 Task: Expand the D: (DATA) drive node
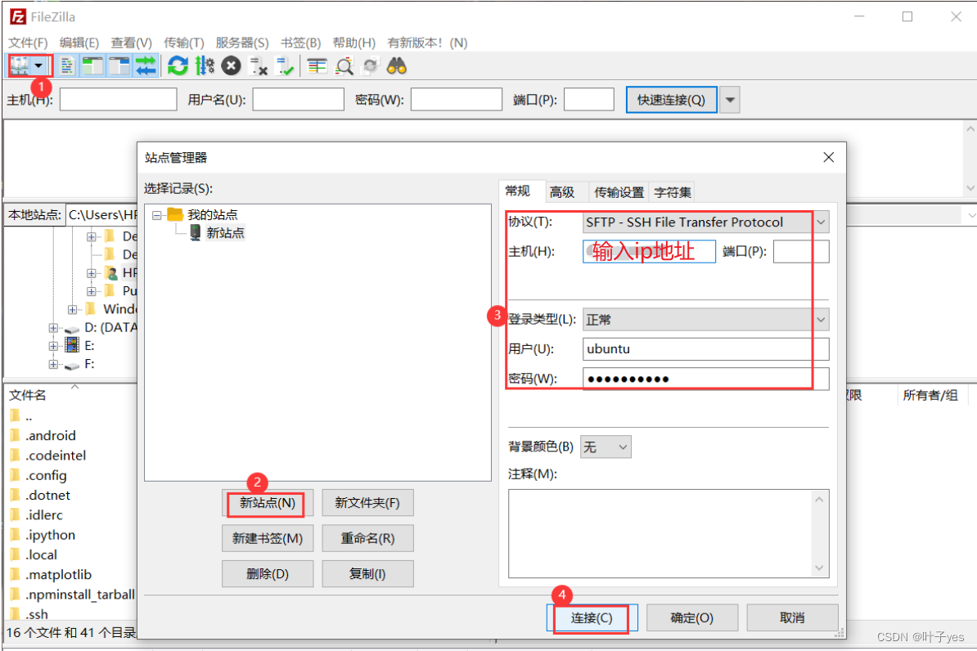pos(53,328)
